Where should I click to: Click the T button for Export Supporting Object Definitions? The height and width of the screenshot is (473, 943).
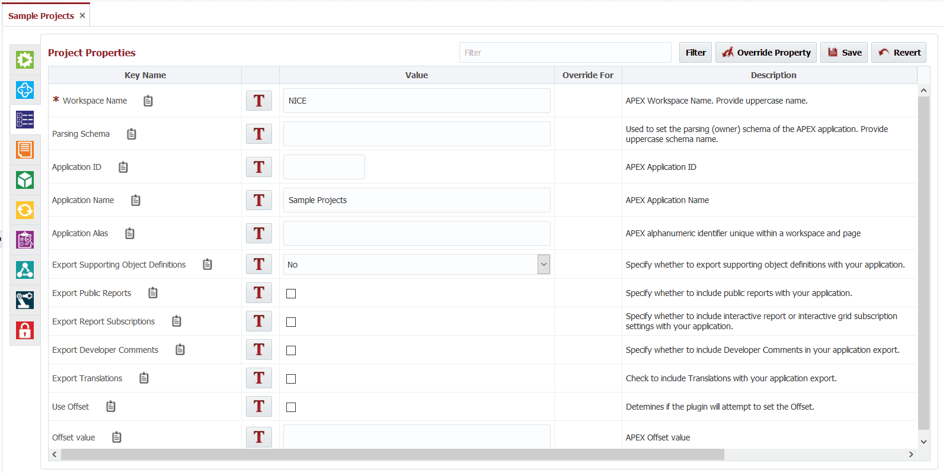259,264
